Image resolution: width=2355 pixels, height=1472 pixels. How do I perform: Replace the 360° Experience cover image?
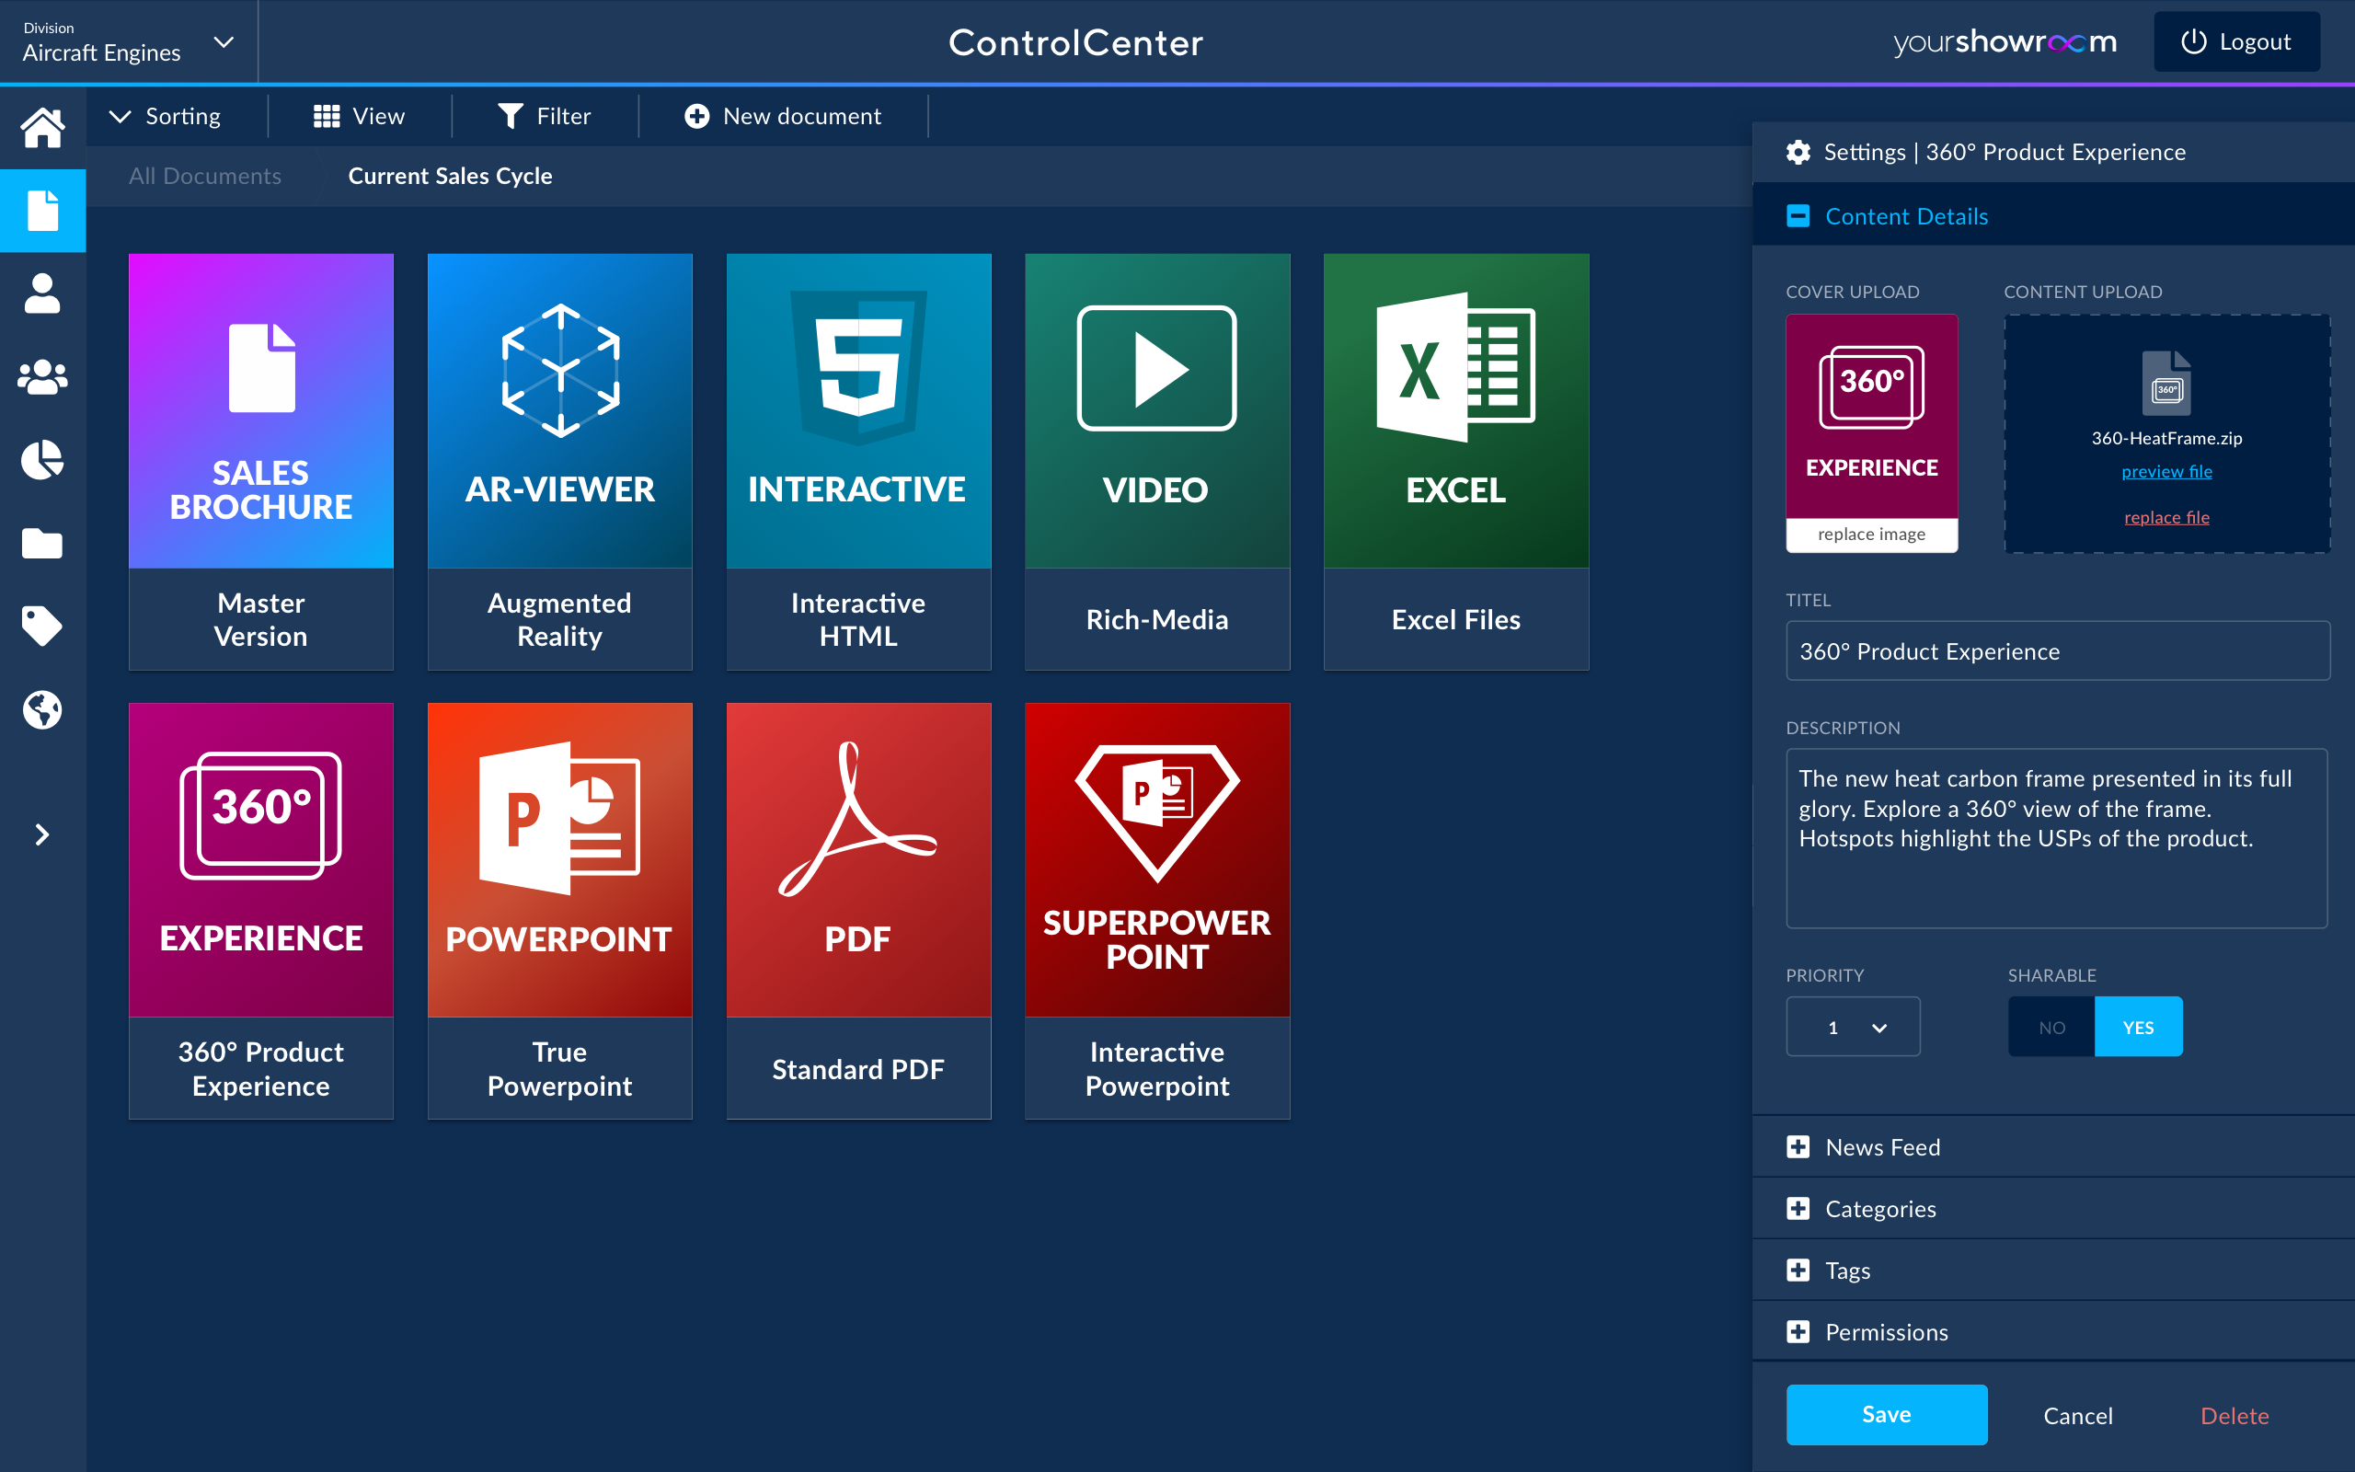pos(1871,534)
